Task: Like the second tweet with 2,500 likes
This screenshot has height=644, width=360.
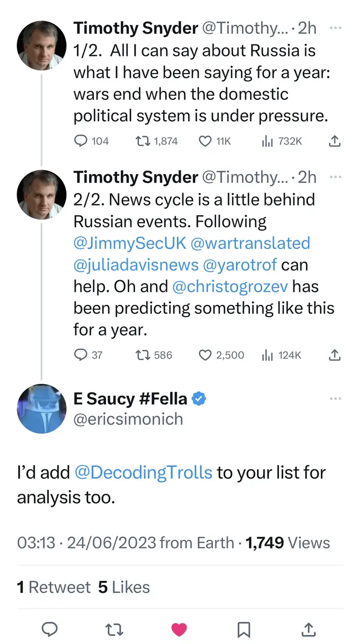Action: (205, 355)
